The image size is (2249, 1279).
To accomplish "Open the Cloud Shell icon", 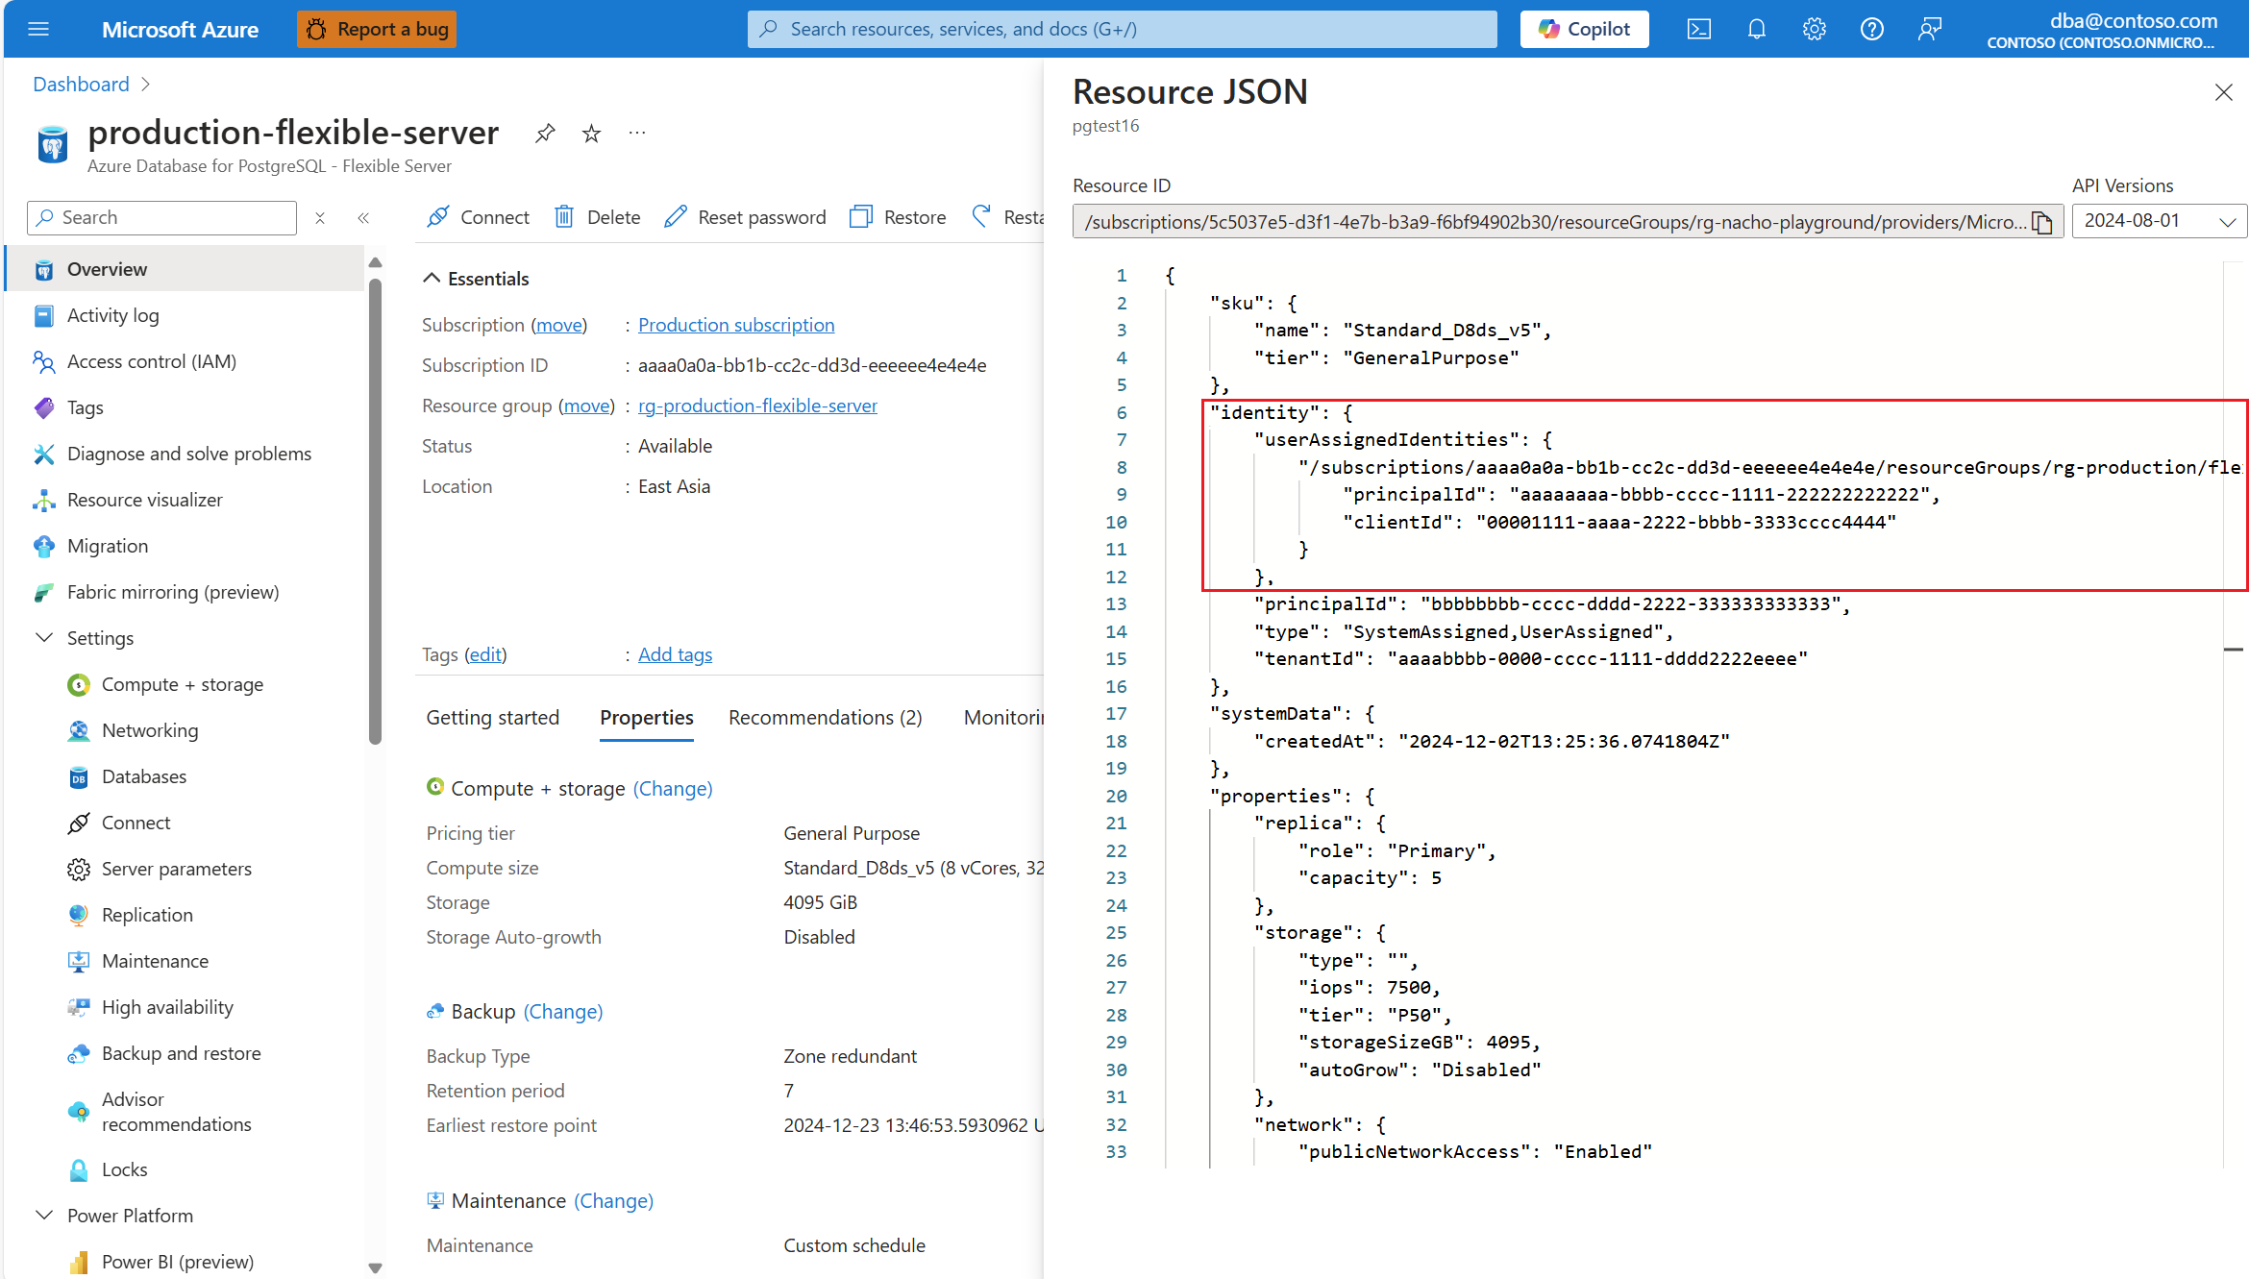I will click(1698, 29).
